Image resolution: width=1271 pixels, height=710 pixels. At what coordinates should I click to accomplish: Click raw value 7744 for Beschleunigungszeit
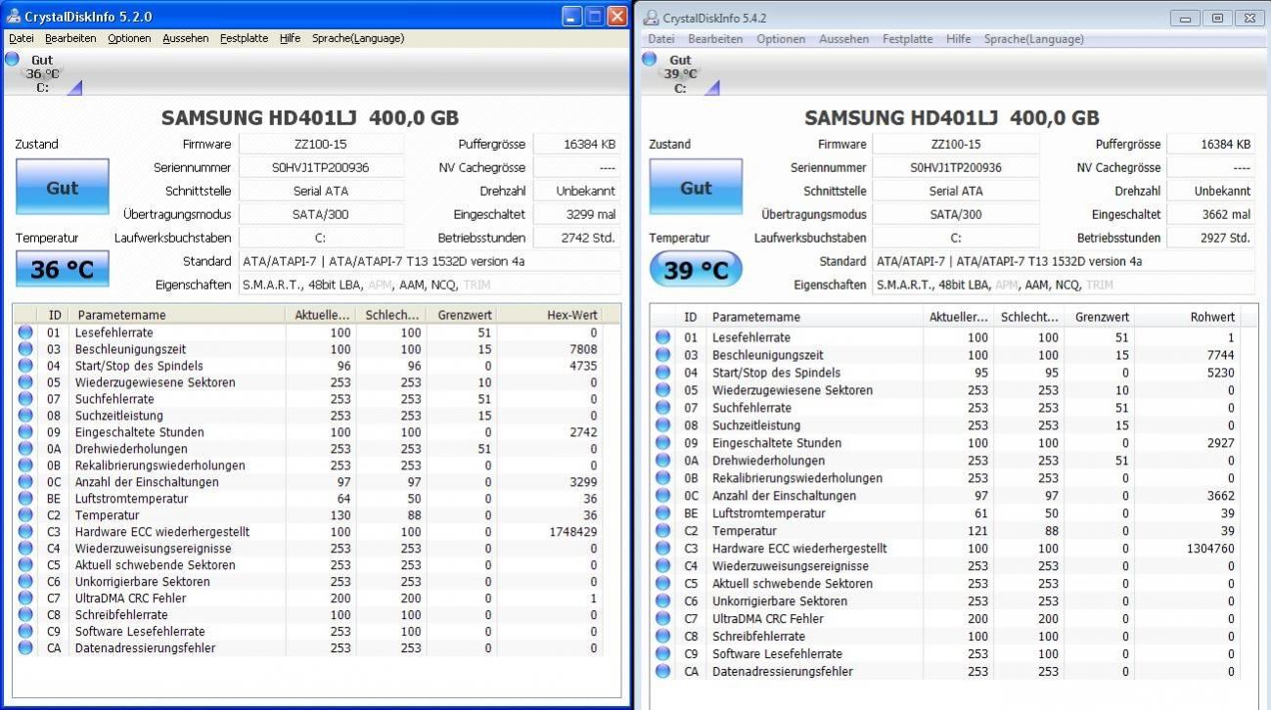[1219, 355]
